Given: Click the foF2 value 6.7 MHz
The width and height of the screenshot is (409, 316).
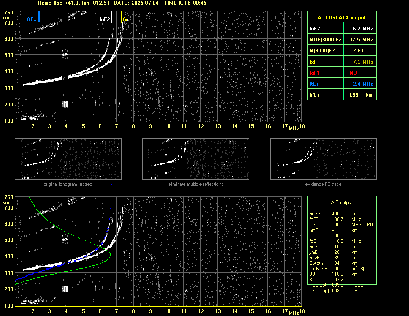Looking at the screenshot, I should pyautogui.click(x=363, y=29).
